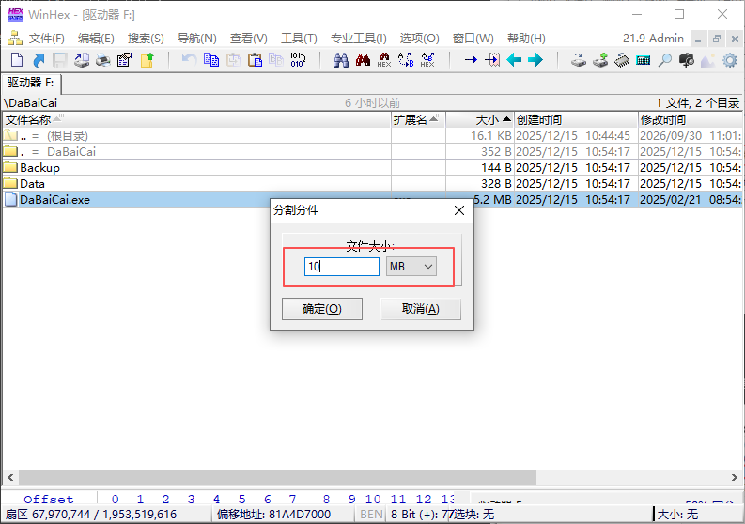Open the 窗口(W) menu

[x=473, y=38]
